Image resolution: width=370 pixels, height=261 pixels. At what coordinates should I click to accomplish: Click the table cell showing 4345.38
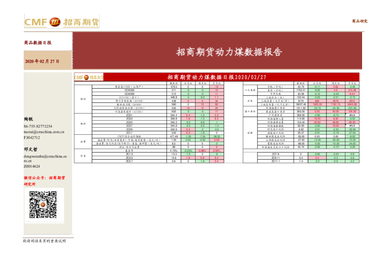(x=352, y=104)
